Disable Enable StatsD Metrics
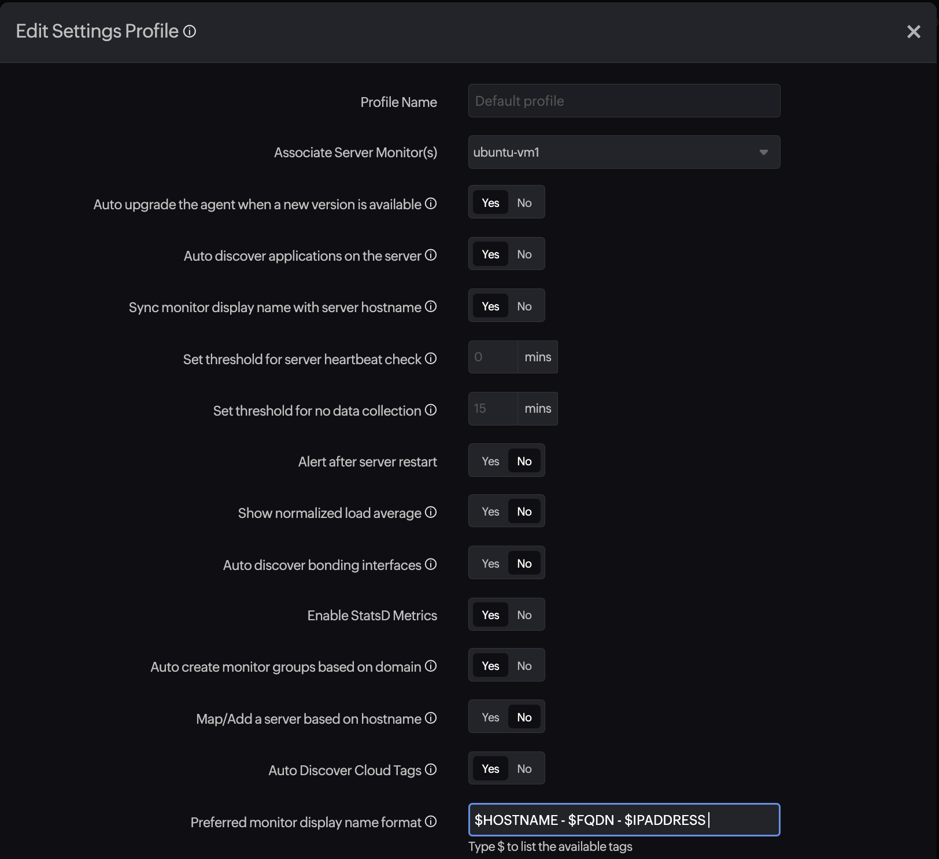Screen dimensions: 939x859 point(524,614)
